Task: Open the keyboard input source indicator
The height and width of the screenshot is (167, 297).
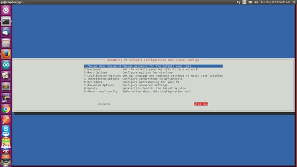Action: [x=244, y=2]
